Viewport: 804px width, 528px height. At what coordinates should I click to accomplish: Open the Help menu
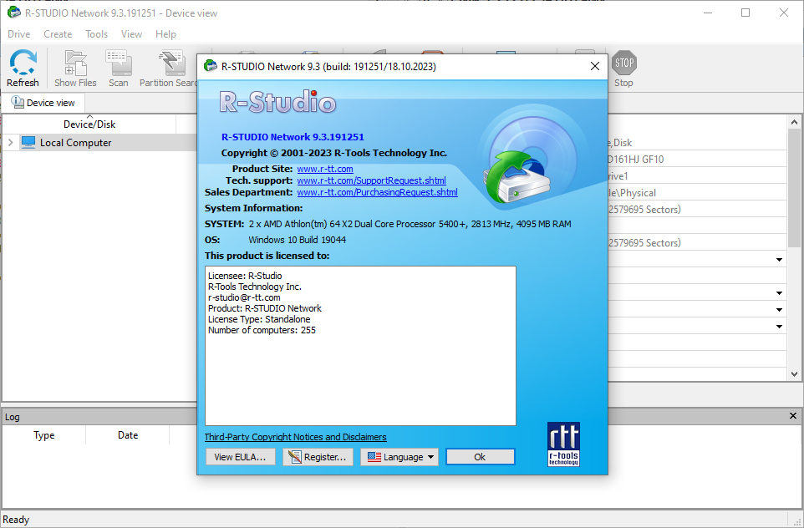pos(165,33)
